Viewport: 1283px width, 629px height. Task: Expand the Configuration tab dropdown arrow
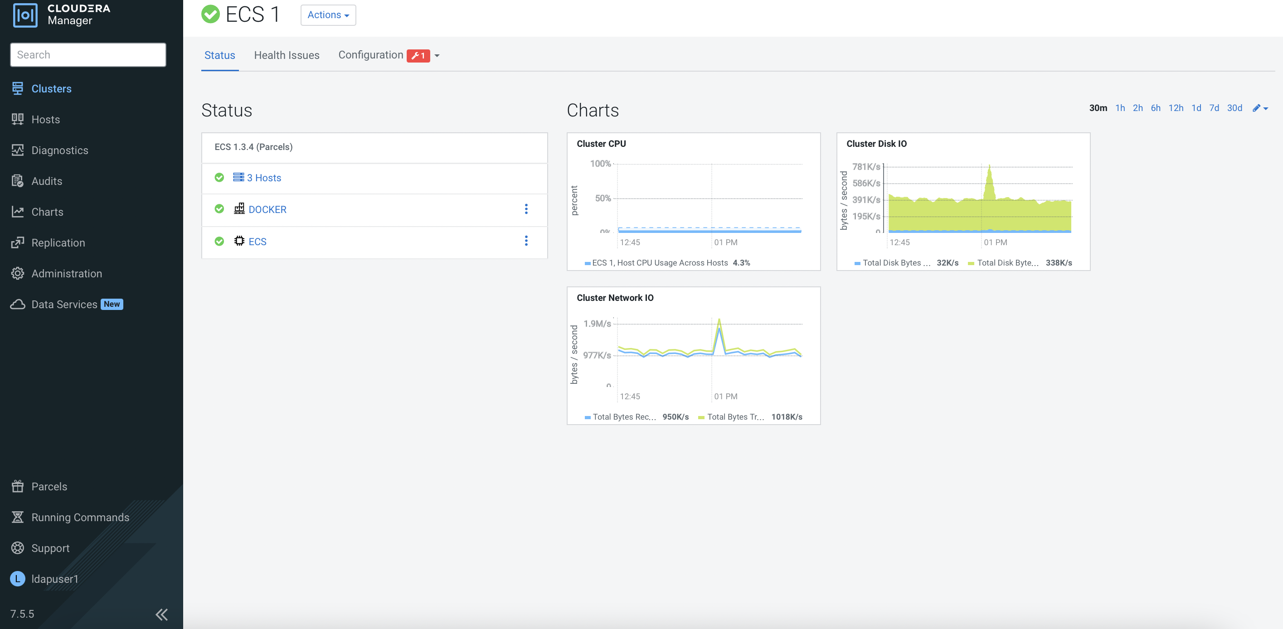[x=437, y=56]
